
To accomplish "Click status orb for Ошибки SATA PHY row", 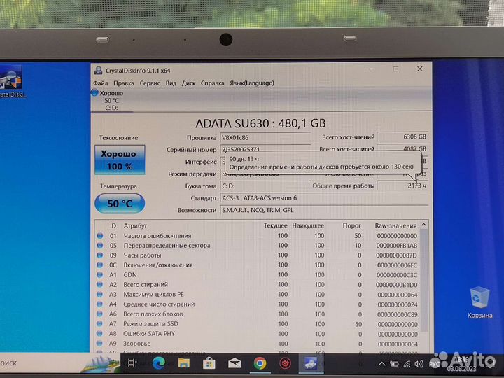I will tap(100, 334).
